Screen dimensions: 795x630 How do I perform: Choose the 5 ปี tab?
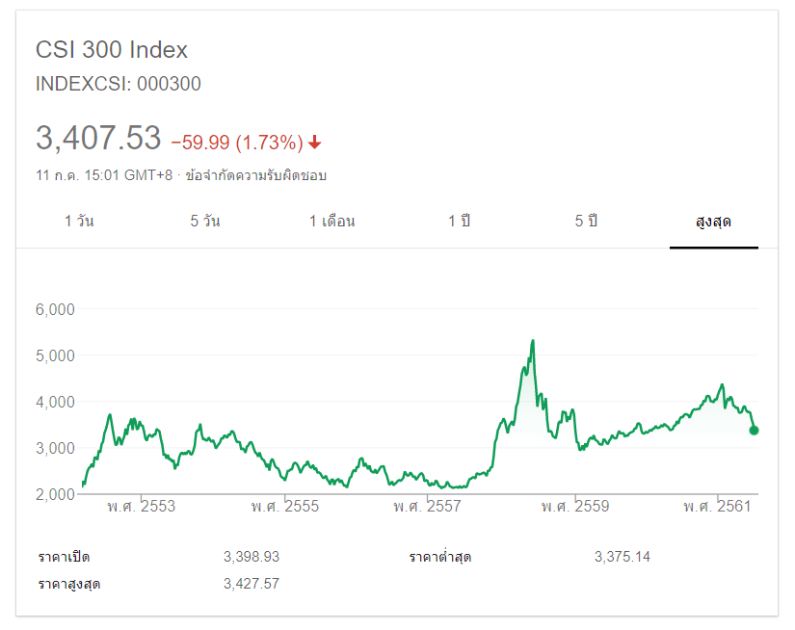click(x=586, y=222)
